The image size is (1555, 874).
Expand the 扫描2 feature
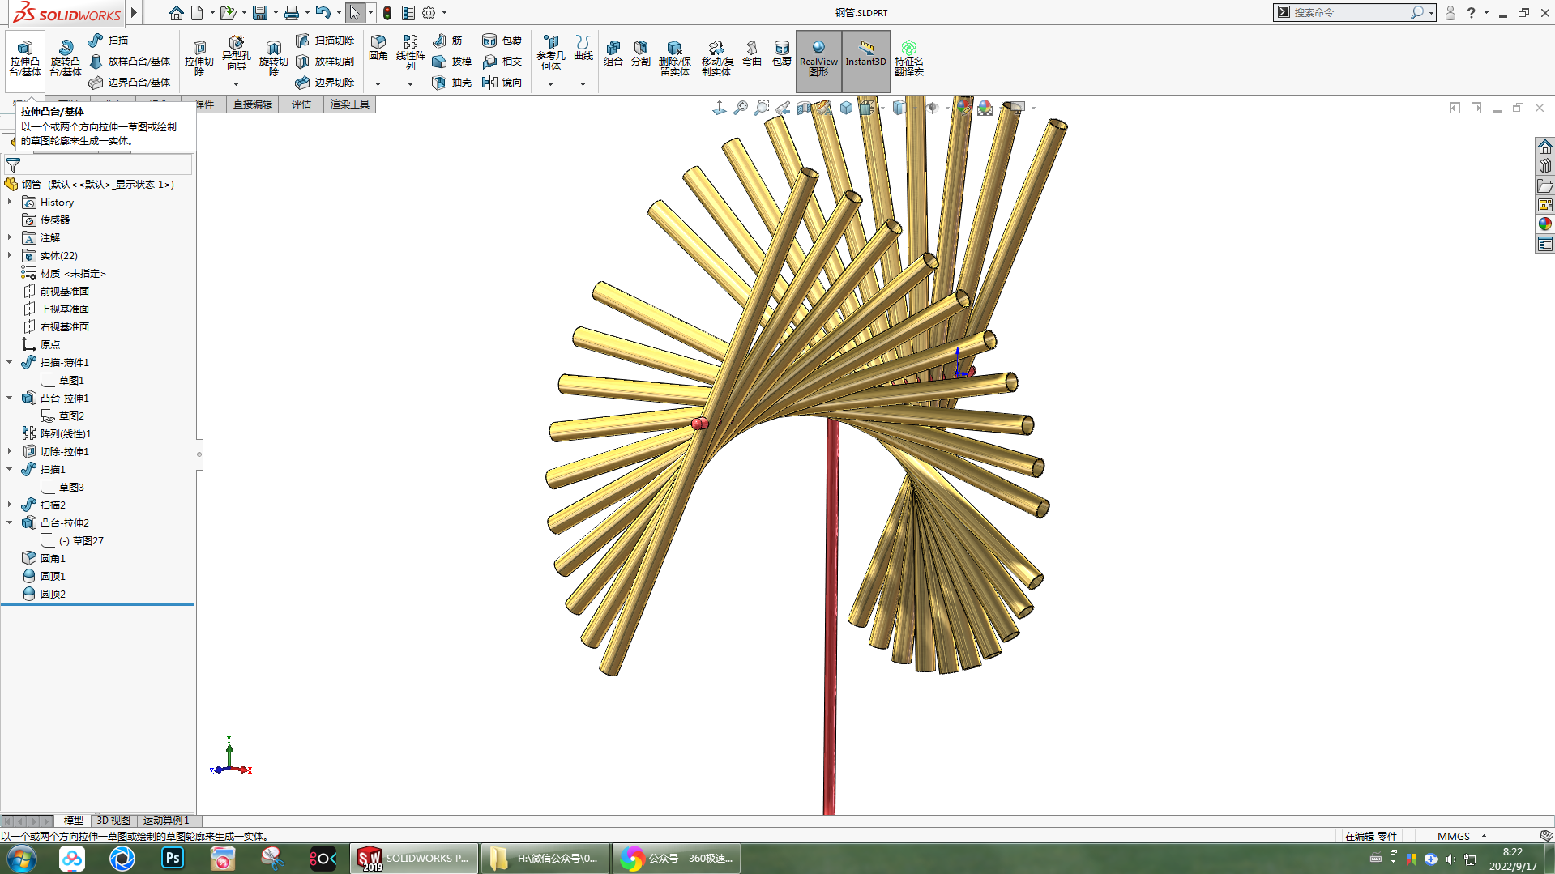10,505
